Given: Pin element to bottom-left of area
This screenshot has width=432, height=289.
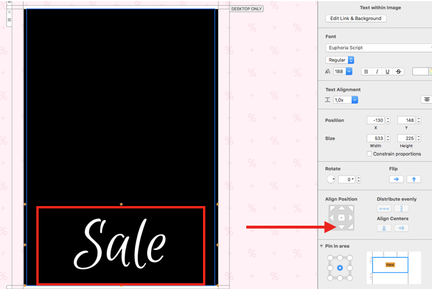Looking at the screenshot, I should pos(330,278).
